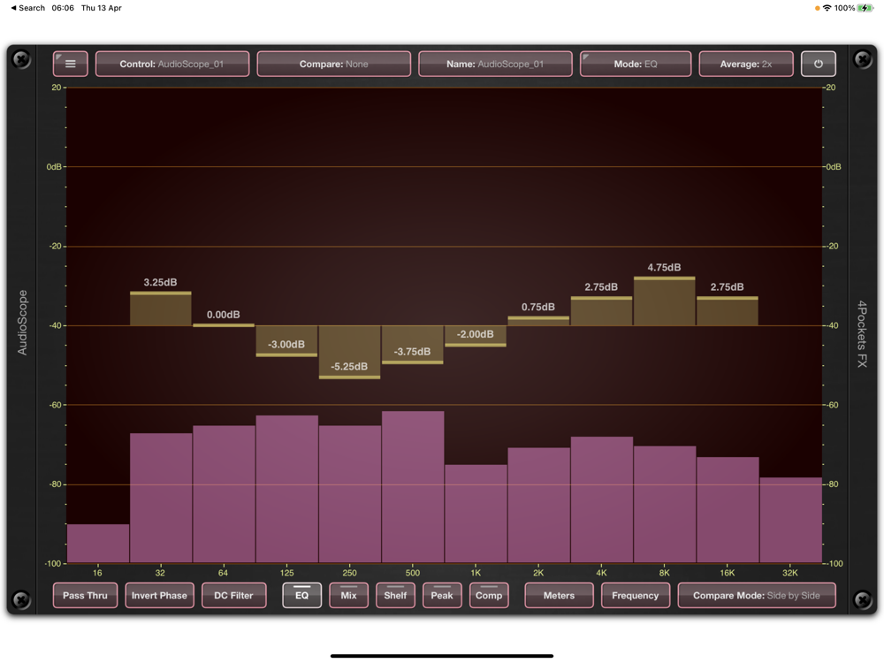Viewport: 884px width, 663px height.
Task: Toggle Pass Thru
Action: (x=85, y=595)
